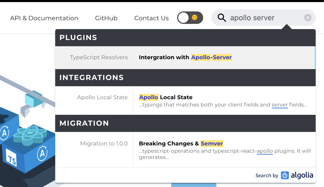
Task: Open the GitHub link
Action: (106, 18)
